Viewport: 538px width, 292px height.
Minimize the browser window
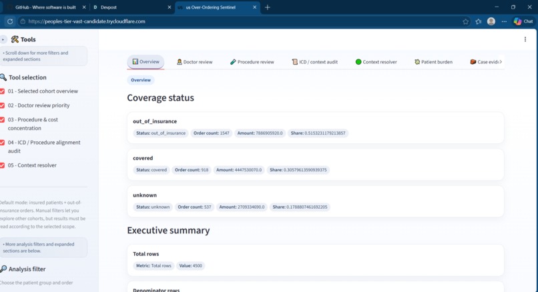496,7
